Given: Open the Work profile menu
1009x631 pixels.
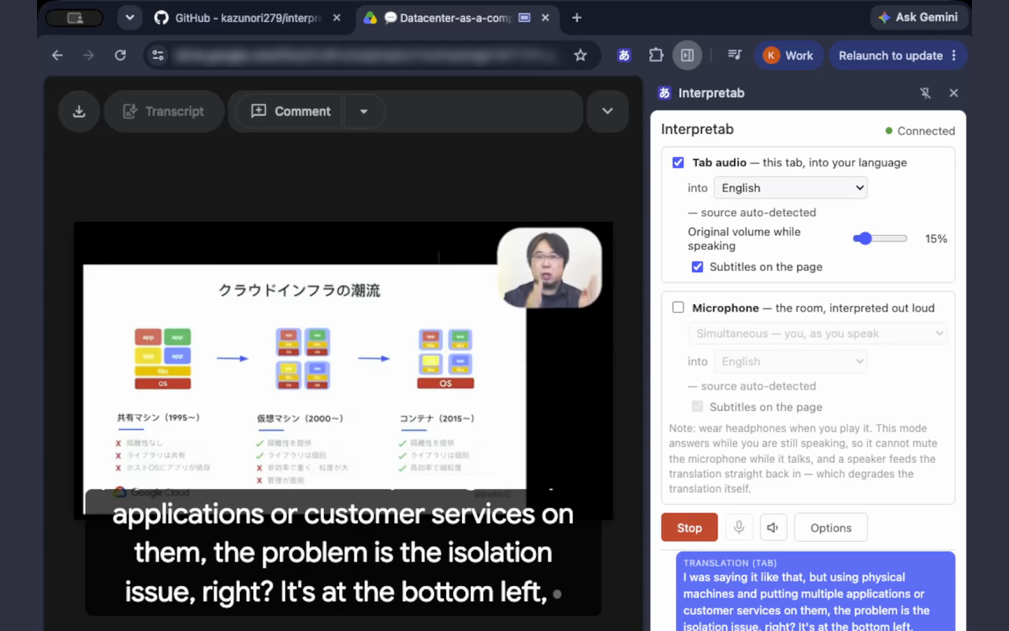Looking at the screenshot, I should point(788,55).
